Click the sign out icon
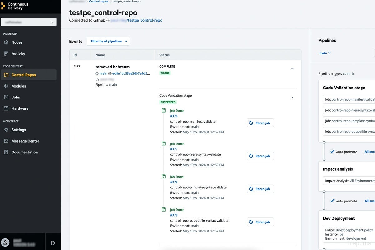Image resolution: width=375 pixels, height=250 pixels. [53, 243]
